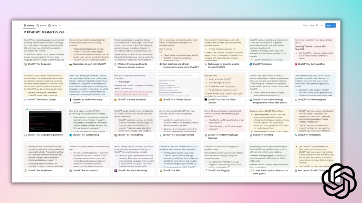Screen dimensions: 362x203
Task: Click the arrow icon before ChatGPT Master Course
Action: tap(25, 32)
